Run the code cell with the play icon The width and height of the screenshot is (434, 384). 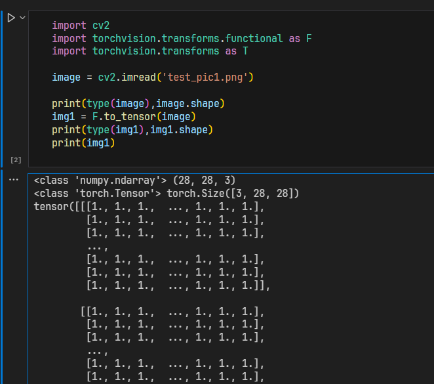coord(10,18)
